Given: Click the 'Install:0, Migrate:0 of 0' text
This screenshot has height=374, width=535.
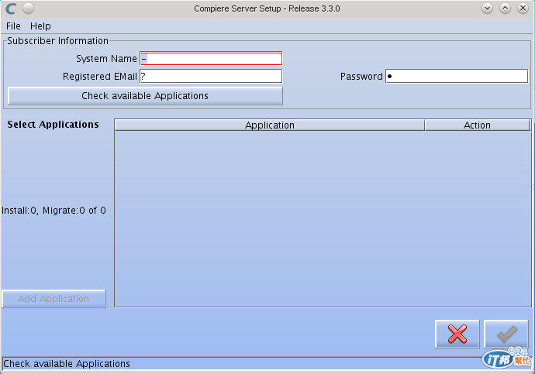Looking at the screenshot, I should (x=53, y=211).
